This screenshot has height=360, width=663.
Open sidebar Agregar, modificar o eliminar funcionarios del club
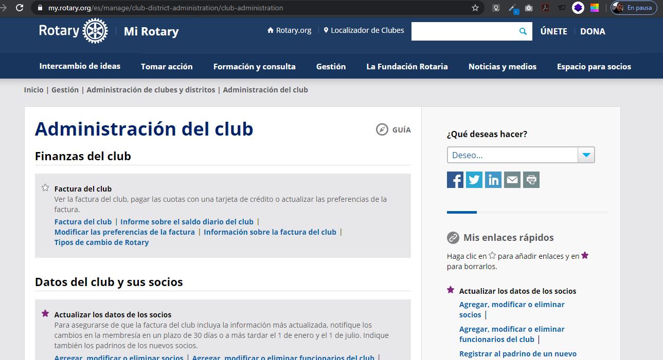pos(512,334)
